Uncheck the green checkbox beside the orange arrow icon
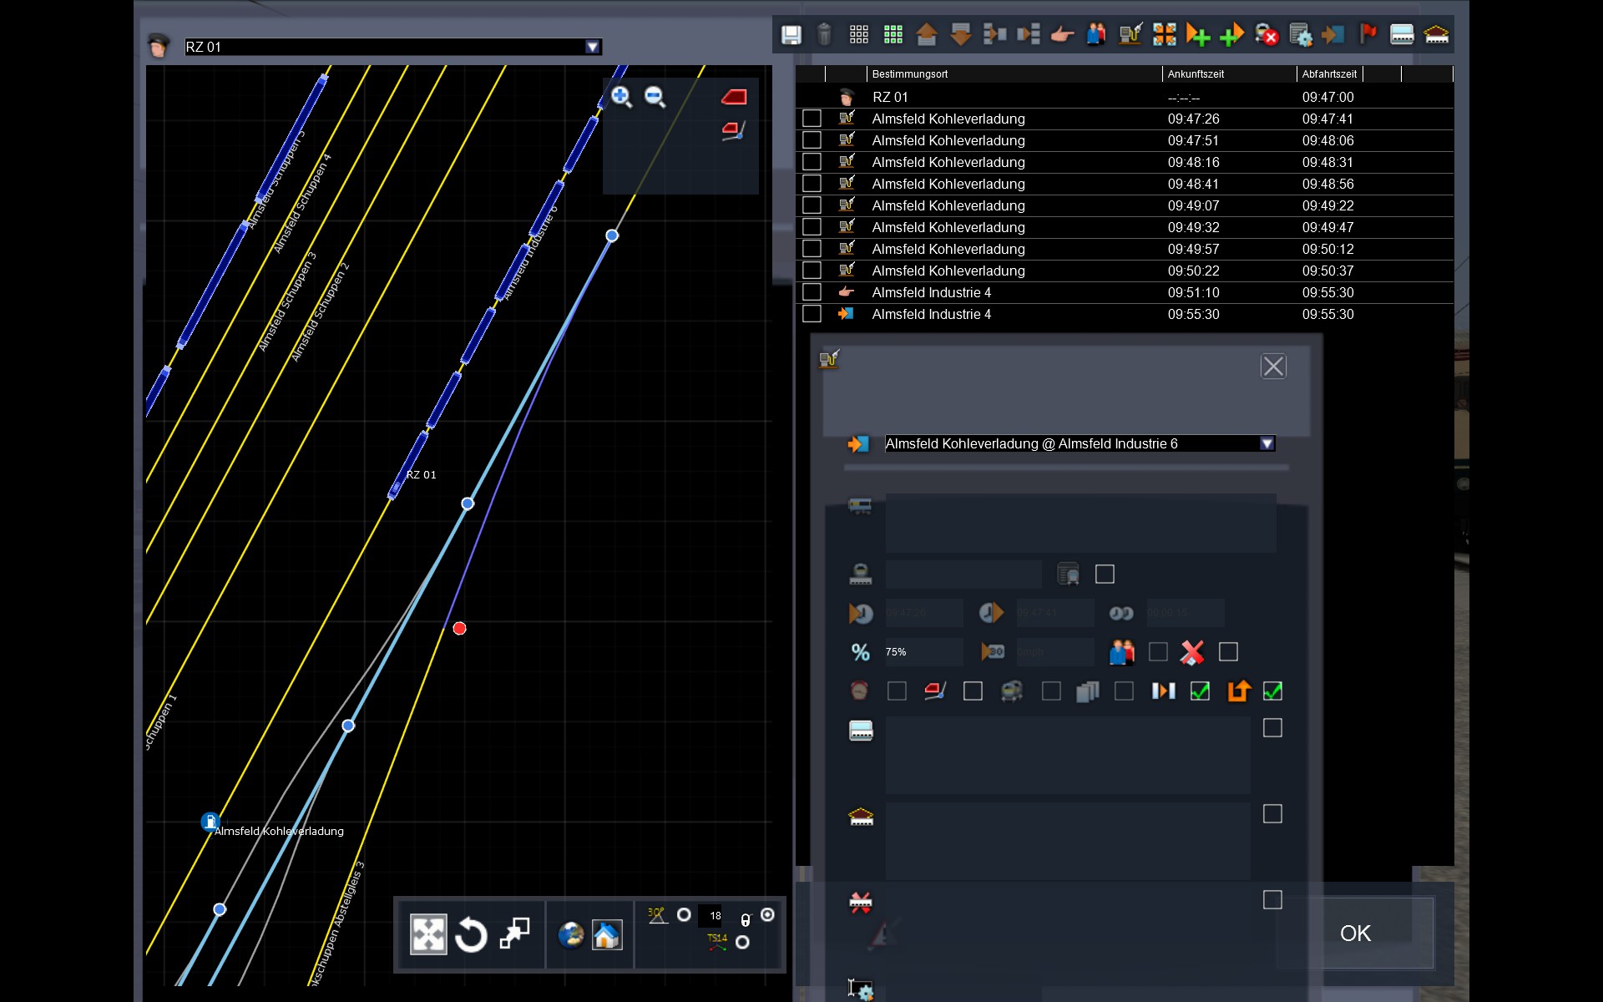The width and height of the screenshot is (1603, 1002). (1272, 691)
